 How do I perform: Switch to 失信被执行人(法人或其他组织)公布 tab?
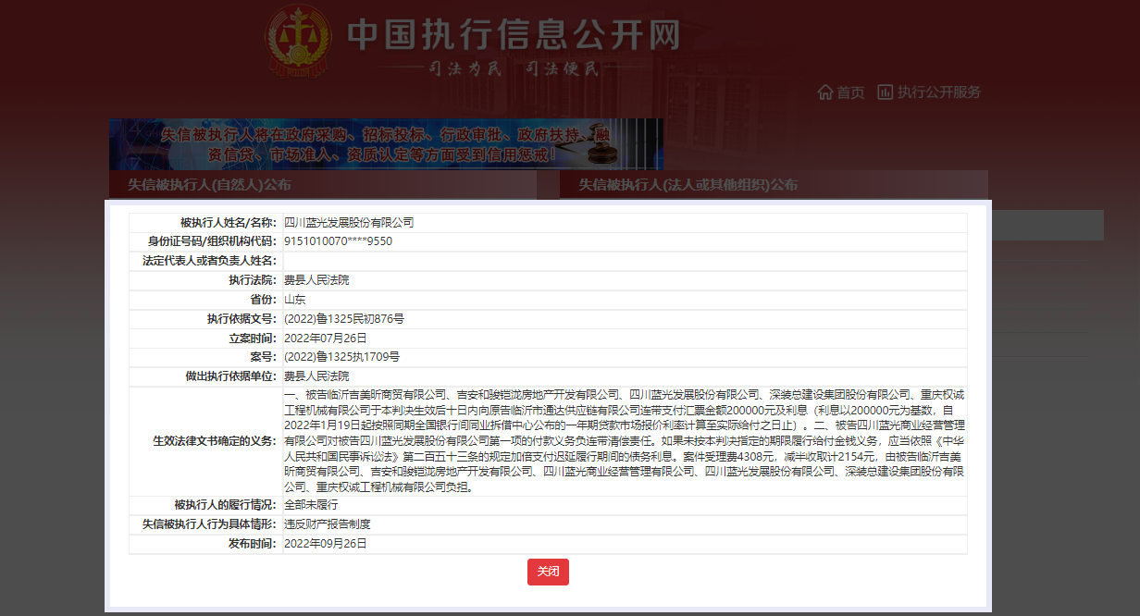[x=774, y=185]
